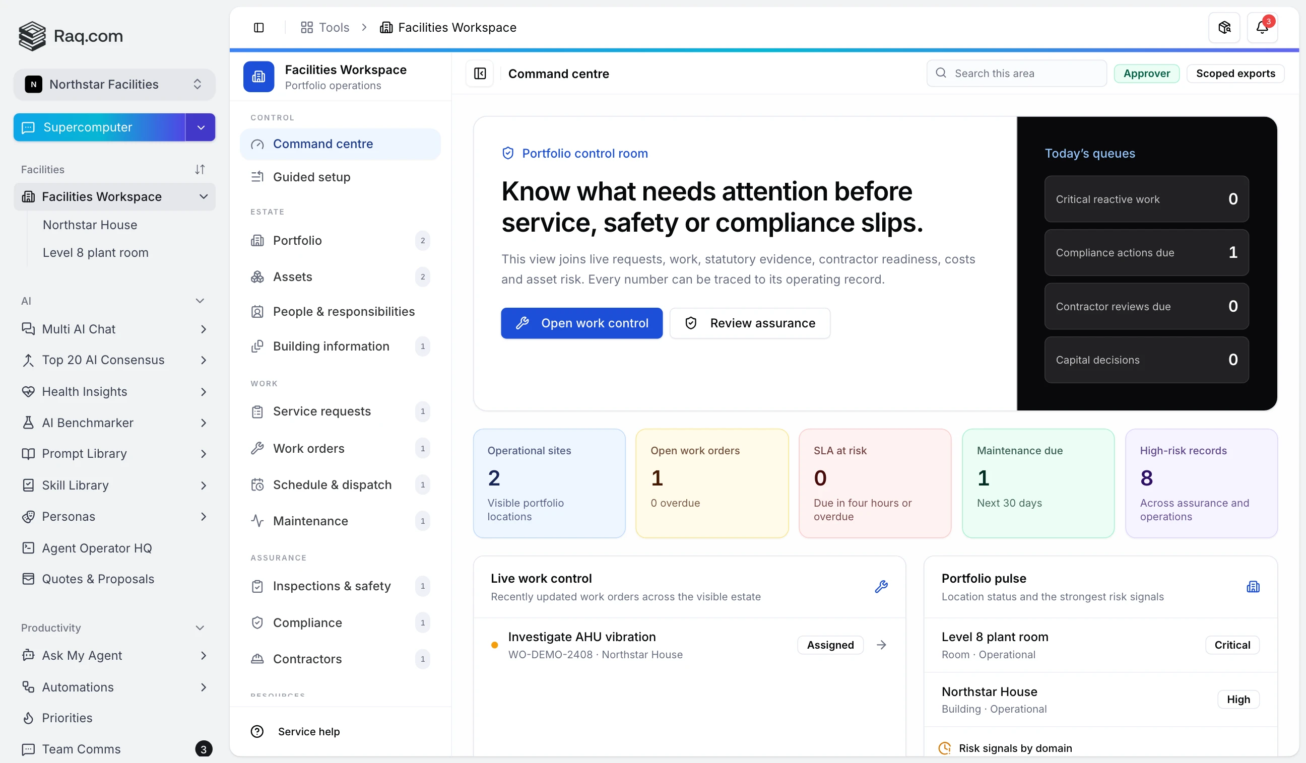Open the SLA at risk card
Viewport: 1306px width, 763px height.
(875, 483)
